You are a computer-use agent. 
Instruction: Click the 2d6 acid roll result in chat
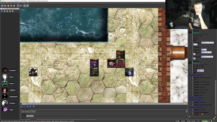point(200,71)
